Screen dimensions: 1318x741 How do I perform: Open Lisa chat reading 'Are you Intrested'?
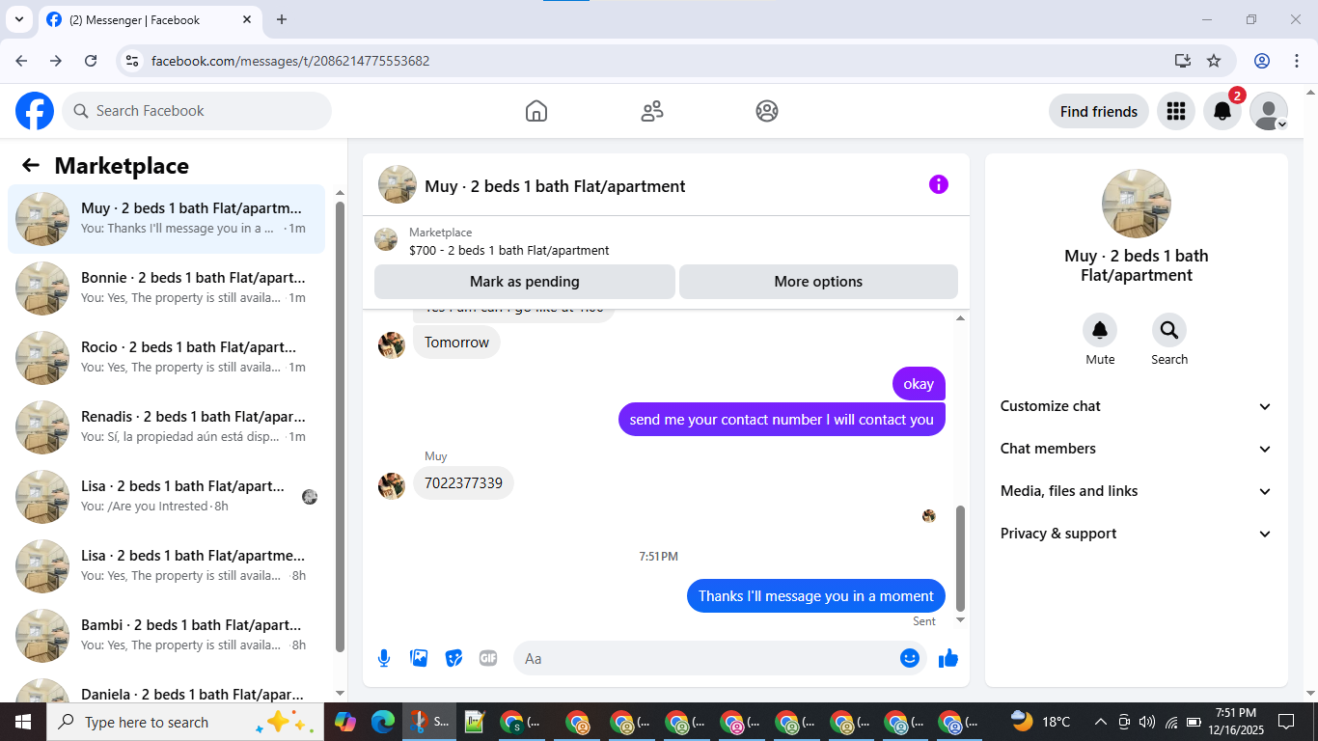(x=166, y=497)
